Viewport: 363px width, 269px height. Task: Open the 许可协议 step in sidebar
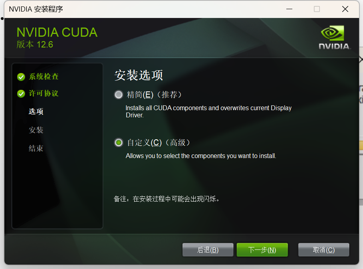(x=44, y=93)
